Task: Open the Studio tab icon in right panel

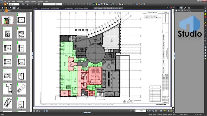Action: pyautogui.click(x=181, y=8)
